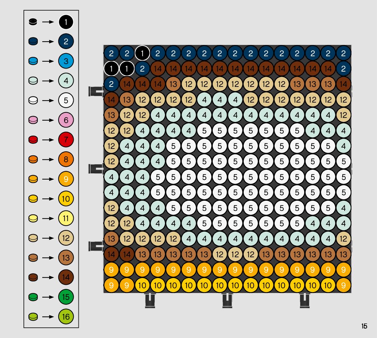Select the top-right corner stud of the mosaic

[343, 53]
